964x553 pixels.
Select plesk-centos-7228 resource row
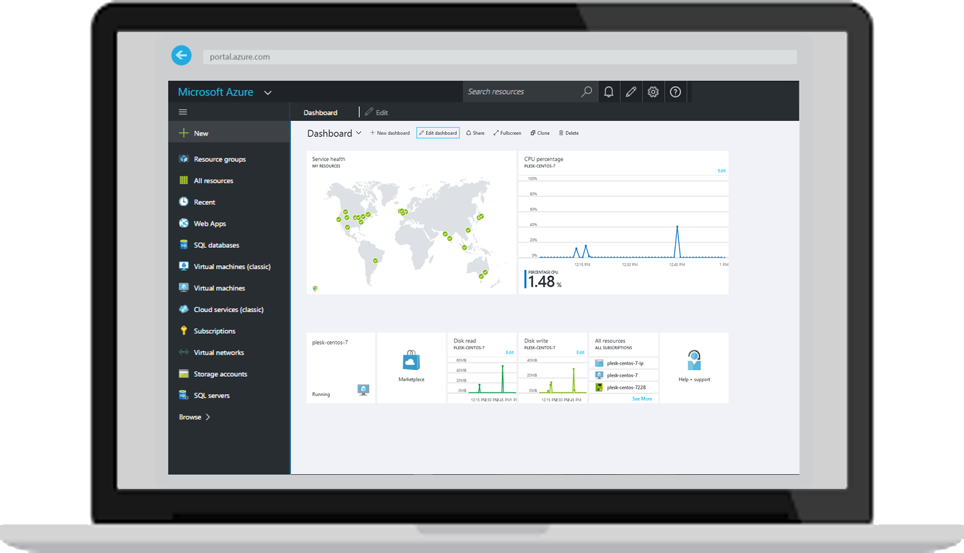pos(623,387)
